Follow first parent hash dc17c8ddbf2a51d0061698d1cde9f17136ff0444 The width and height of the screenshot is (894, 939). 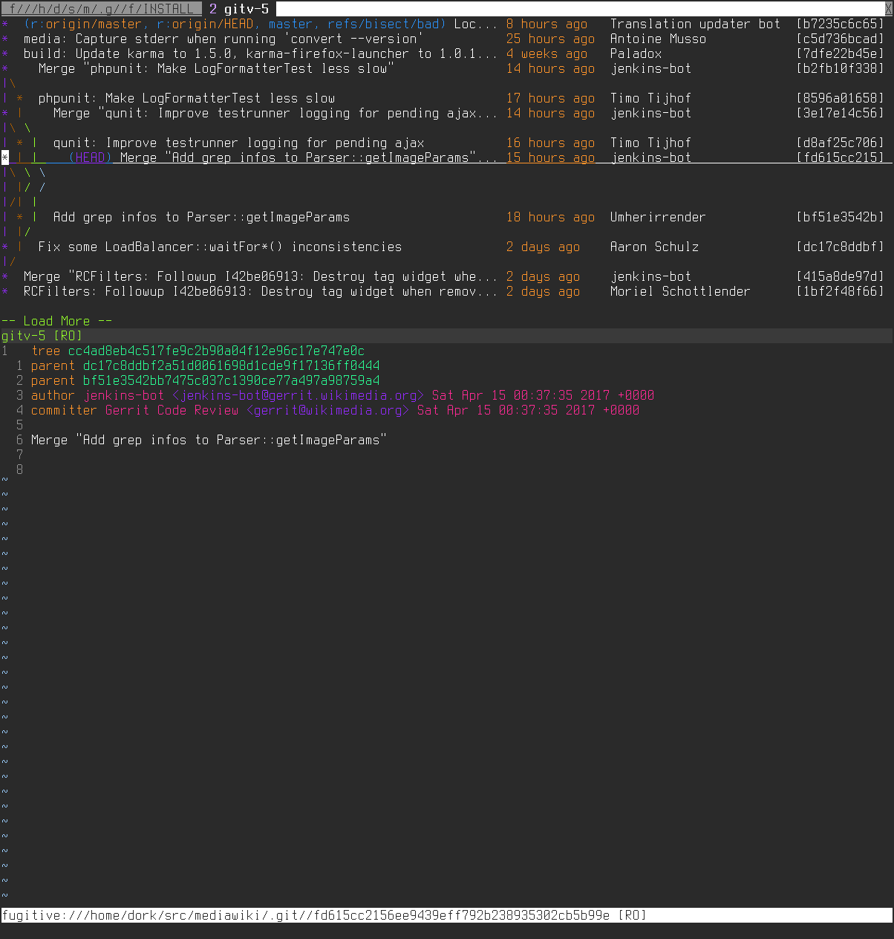point(231,365)
